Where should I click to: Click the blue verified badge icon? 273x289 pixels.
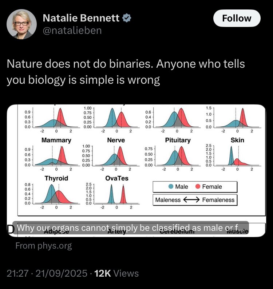[x=126, y=18]
